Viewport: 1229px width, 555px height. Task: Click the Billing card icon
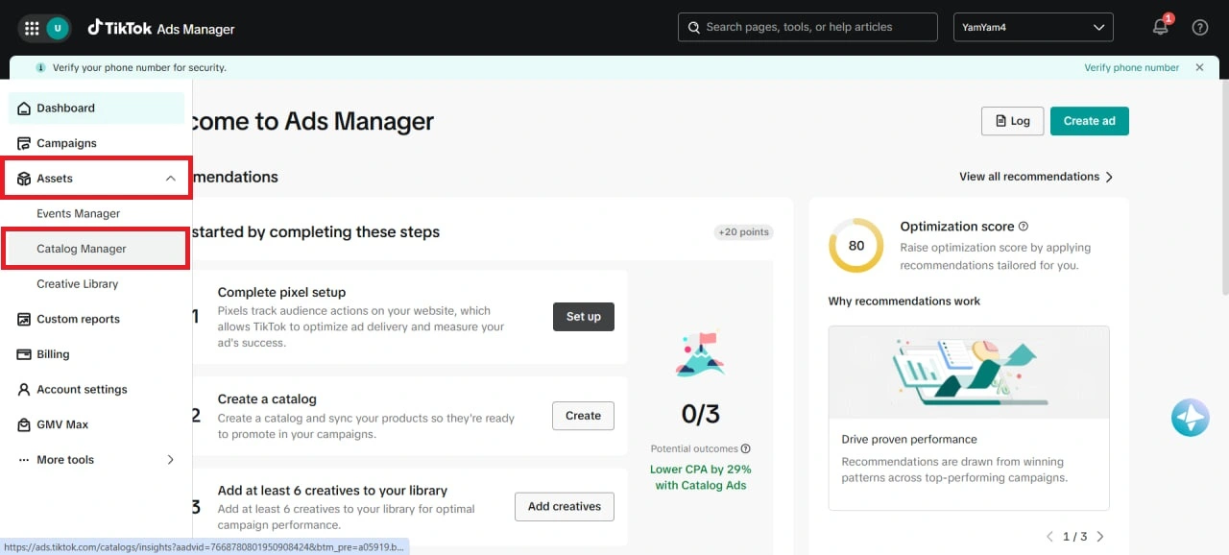[24, 354]
